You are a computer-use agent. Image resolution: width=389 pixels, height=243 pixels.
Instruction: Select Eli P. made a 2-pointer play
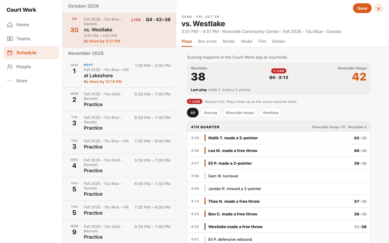279,163
